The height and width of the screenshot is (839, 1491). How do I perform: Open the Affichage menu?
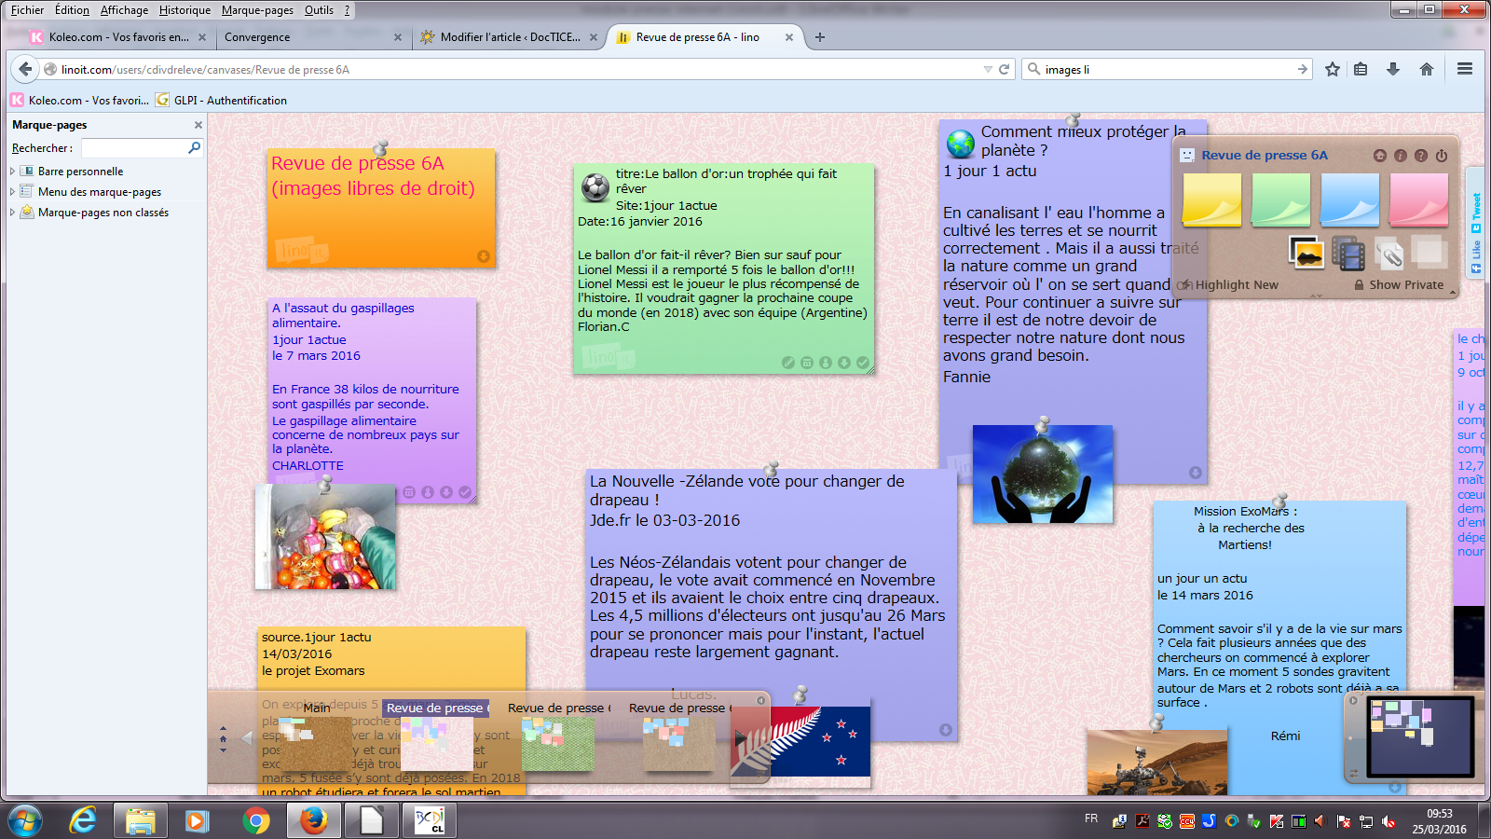[x=124, y=10]
